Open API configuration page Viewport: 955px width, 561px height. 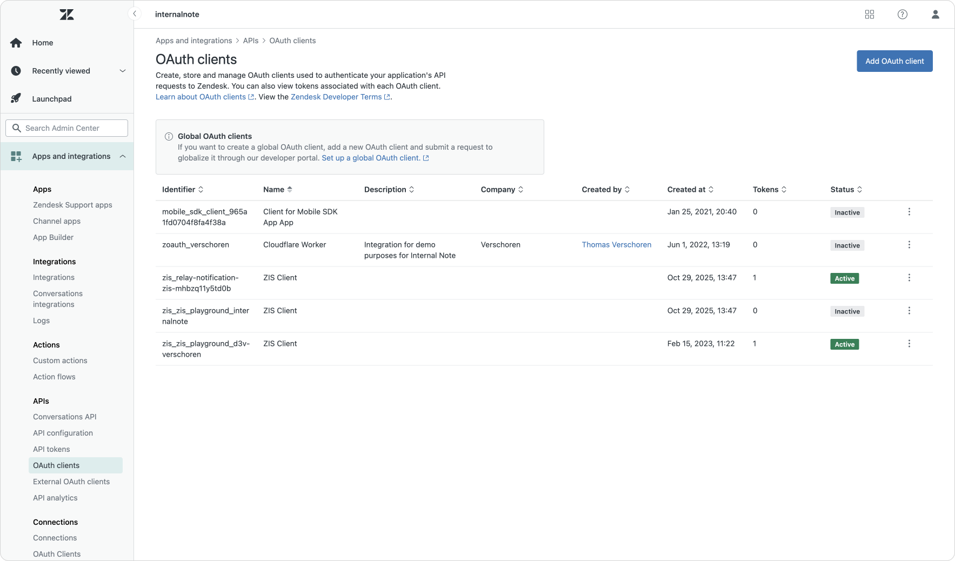tap(63, 433)
